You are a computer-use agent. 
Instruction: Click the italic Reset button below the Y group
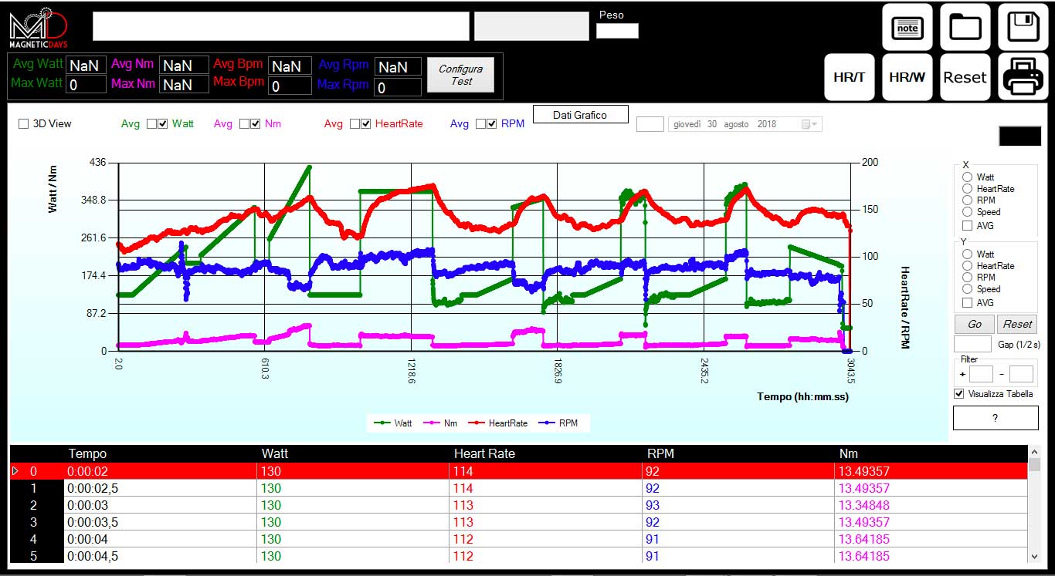click(x=1017, y=324)
